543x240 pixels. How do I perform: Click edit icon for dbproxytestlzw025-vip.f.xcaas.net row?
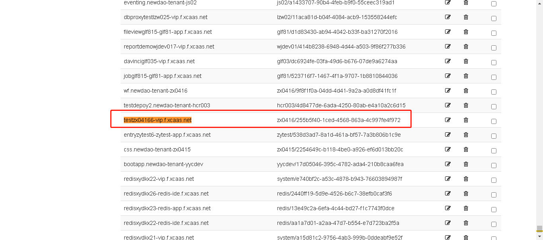(448, 17)
